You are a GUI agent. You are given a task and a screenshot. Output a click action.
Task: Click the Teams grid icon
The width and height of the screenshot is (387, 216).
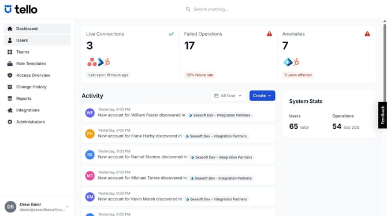[10, 52]
